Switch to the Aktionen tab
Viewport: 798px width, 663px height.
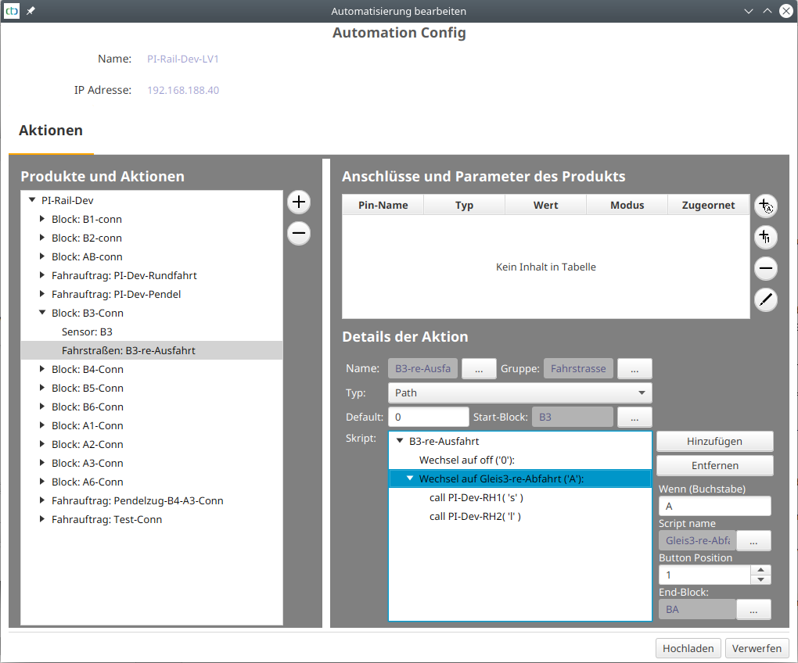click(51, 131)
